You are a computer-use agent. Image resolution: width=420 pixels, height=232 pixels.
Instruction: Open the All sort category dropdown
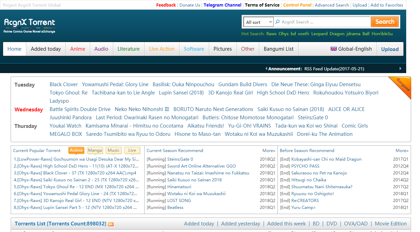click(259, 22)
